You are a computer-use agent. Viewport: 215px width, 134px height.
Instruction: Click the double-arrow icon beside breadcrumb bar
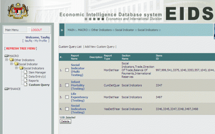[x=62, y=30]
